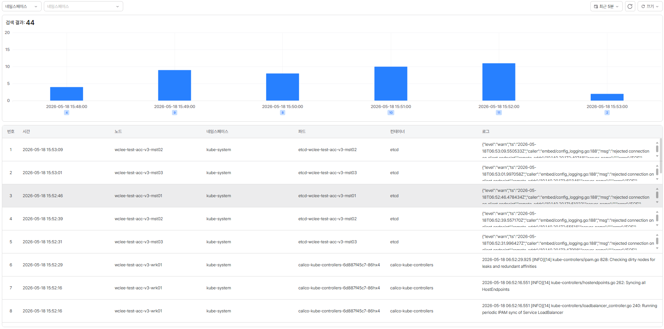Screen dimensions: 664x329
Task: Open the 네임스페이스 filter type dropdown
Action: pyautogui.click(x=22, y=6)
